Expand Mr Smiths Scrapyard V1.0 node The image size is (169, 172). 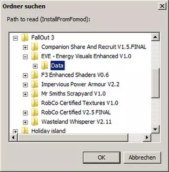click(25, 94)
